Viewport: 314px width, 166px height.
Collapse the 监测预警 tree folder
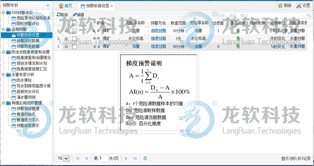tap(3, 29)
